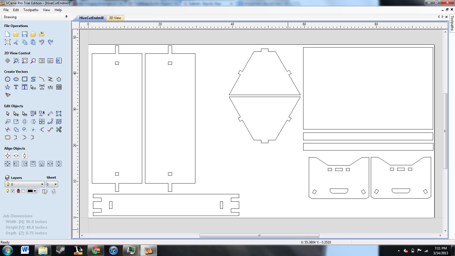Image resolution: width=455 pixels, height=256 pixels.
Task: Select Align to material center icon
Action: [8, 156]
